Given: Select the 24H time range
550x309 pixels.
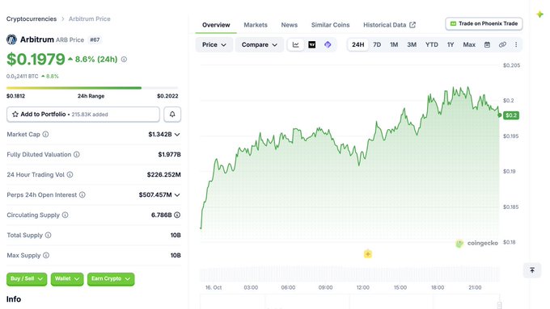Looking at the screenshot, I should tap(358, 45).
